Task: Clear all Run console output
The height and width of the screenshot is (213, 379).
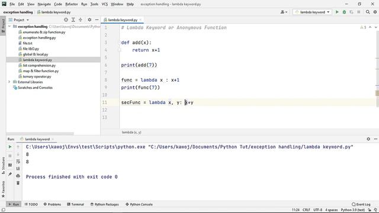Action: pyautogui.click(x=18, y=183)
